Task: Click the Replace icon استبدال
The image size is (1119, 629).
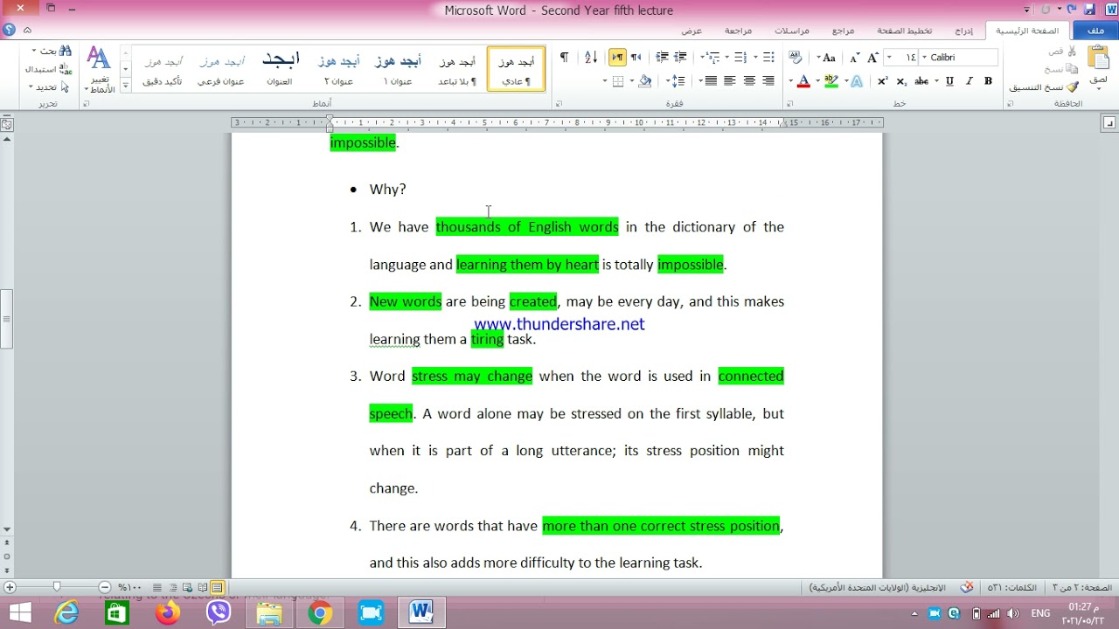Action: coord(48,69)
